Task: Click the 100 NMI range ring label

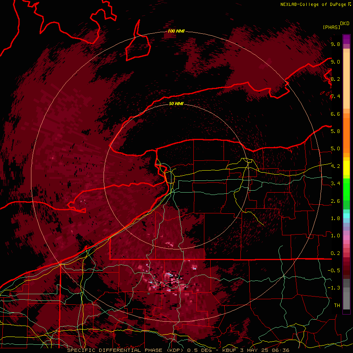Action: pyautogui.click(x=176, y=31)
